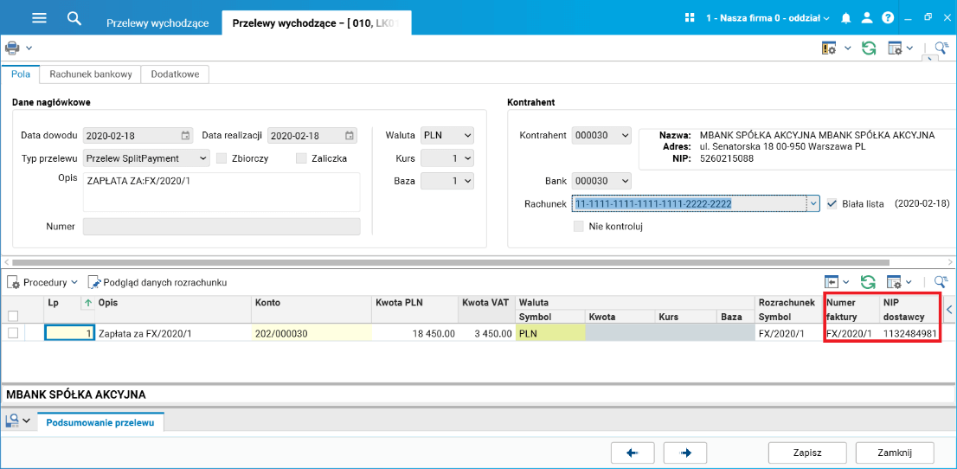Screen dimensions: 957x469
Task: Click the notifications bell icon
Action: coord(846,18)
